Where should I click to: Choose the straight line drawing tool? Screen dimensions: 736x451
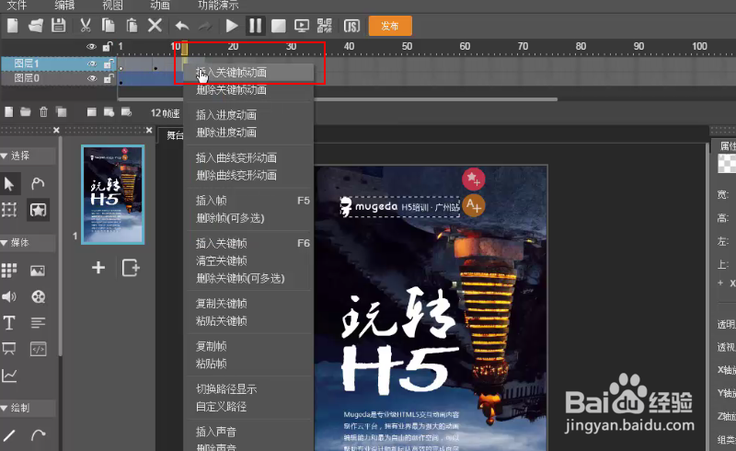coord(9,435)
